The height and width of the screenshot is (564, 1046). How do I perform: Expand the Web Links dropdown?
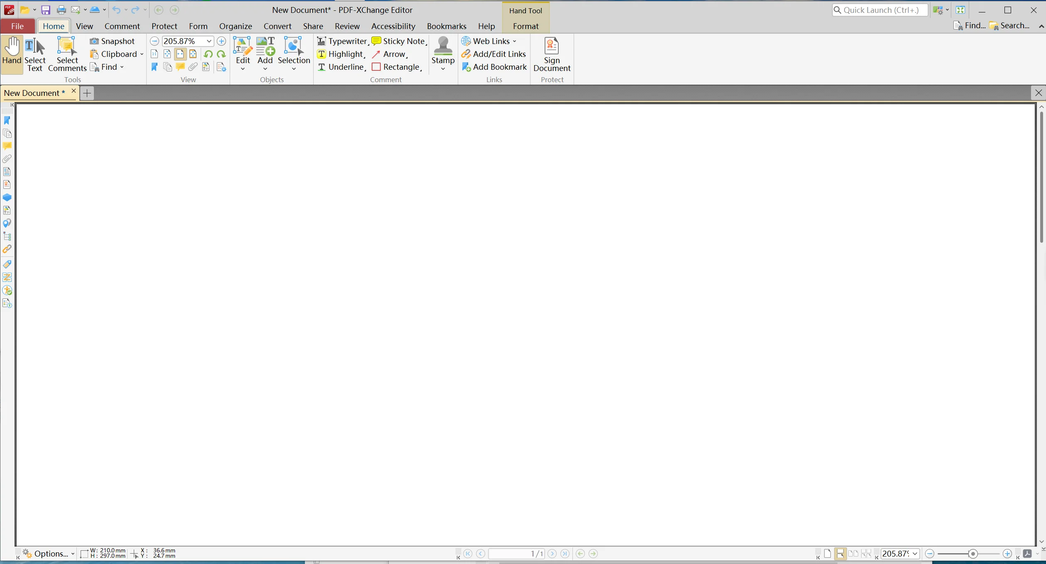click(515, 41)
